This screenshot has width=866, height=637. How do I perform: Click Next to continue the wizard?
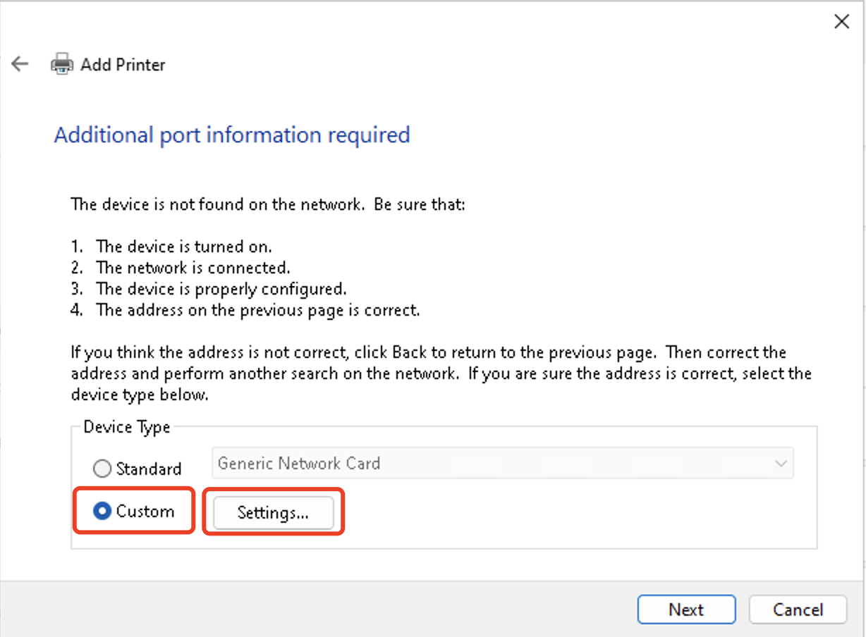[x=685, y=610]
